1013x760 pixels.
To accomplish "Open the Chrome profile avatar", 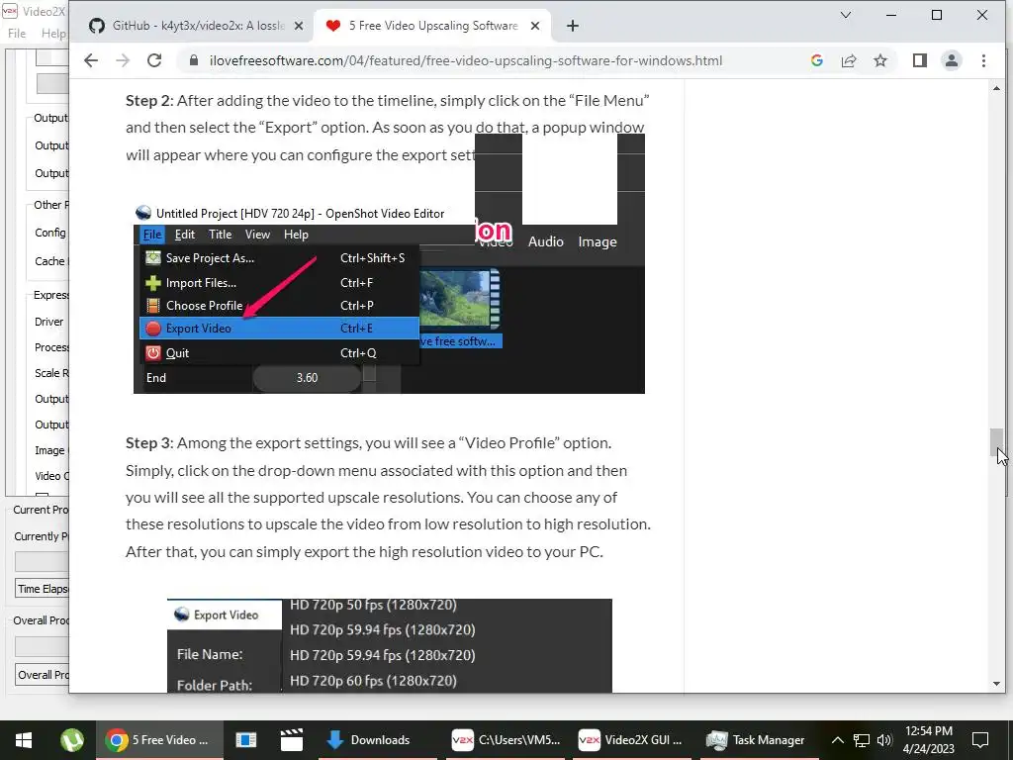I will coord(952,60).
